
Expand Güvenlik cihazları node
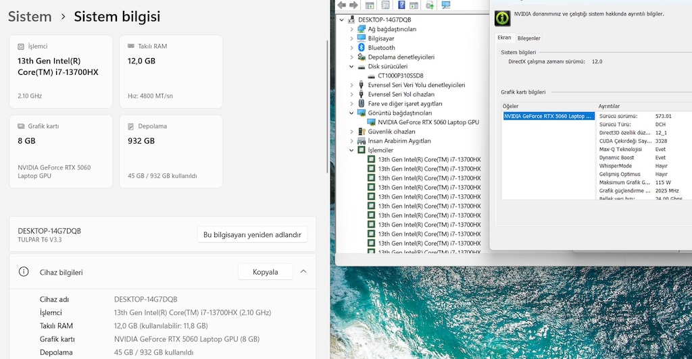[351, 132]
